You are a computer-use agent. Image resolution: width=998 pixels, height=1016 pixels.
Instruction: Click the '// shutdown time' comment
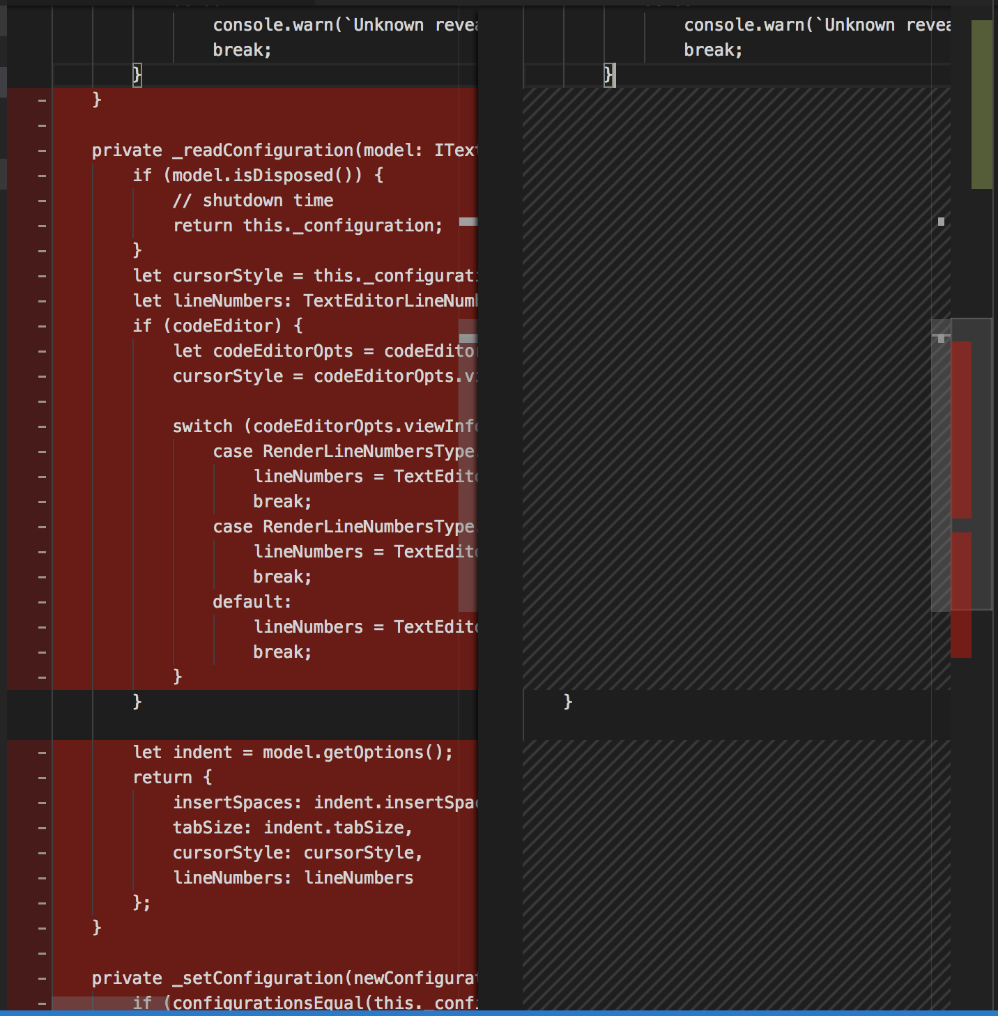[253, 201]
